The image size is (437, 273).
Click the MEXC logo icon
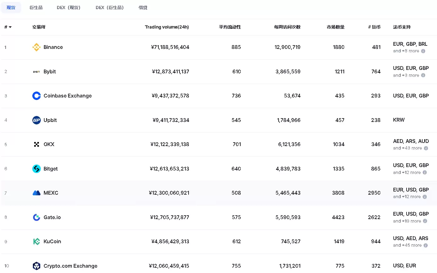tap(36, 193)
